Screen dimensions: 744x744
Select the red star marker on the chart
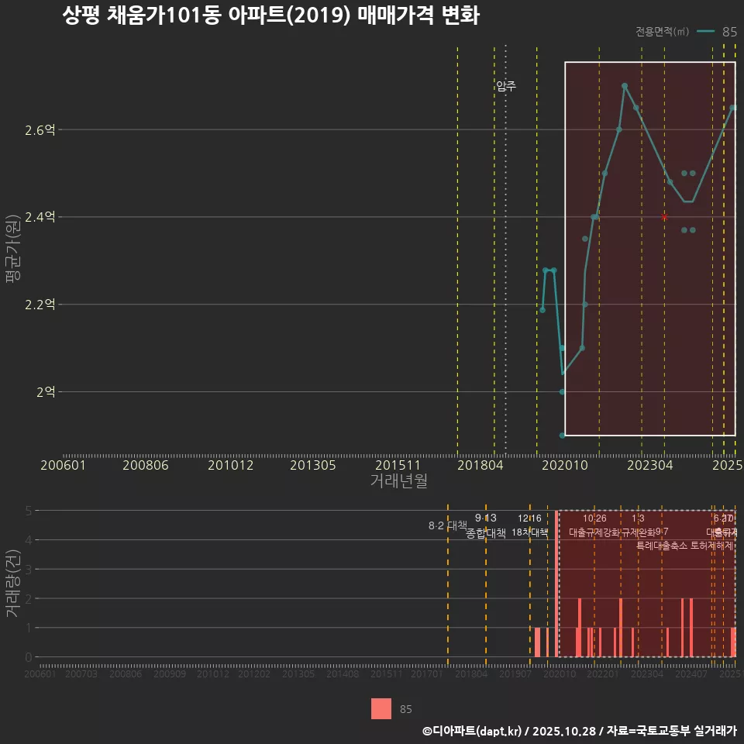point(664,217)
